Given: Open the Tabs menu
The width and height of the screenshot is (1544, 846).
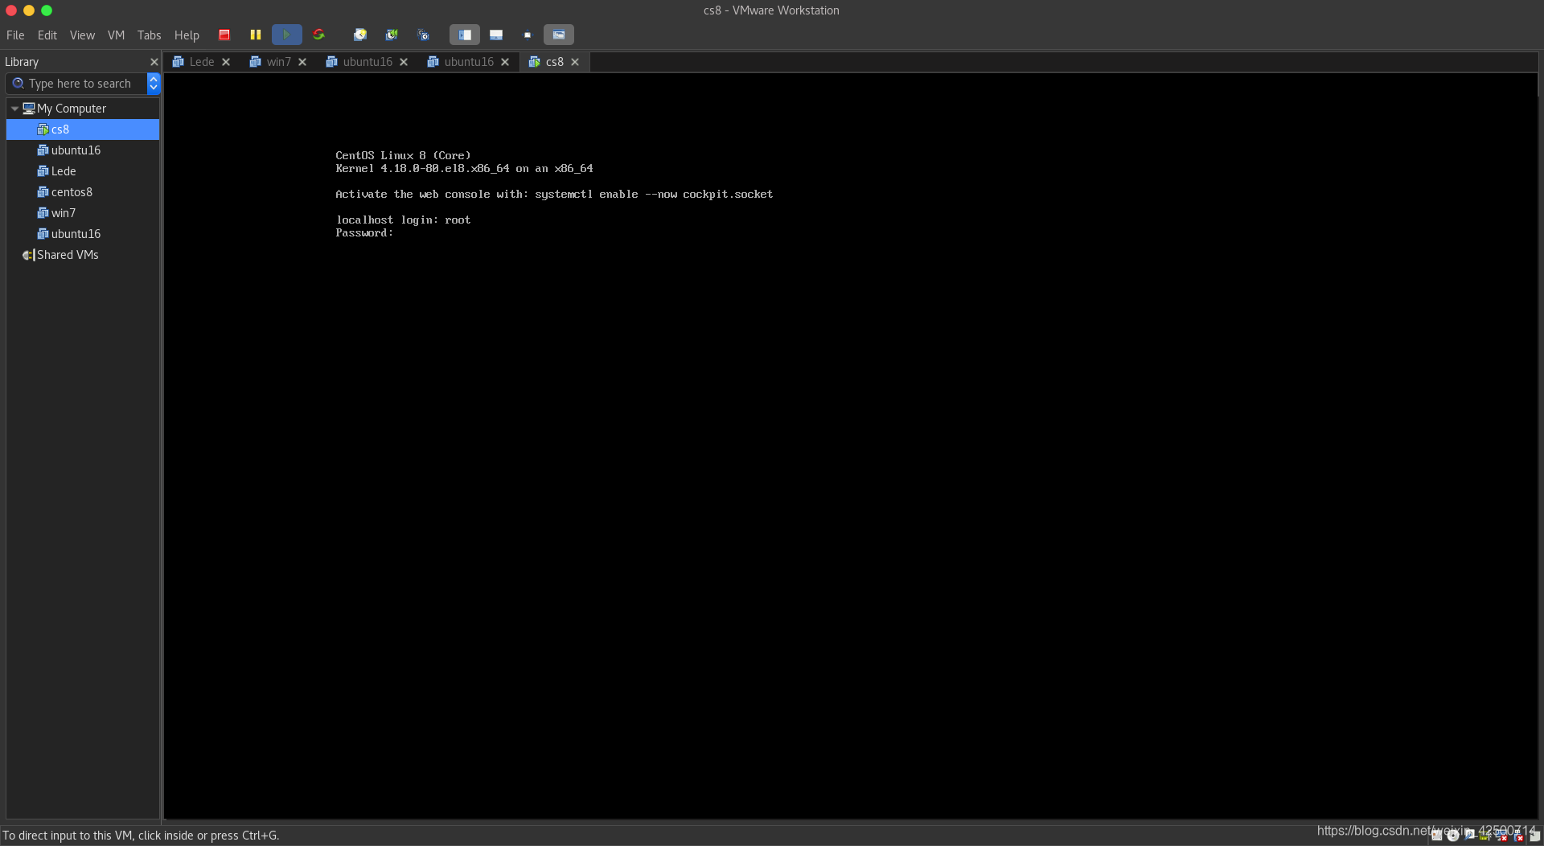Looking at the screenshot, I should tap(149, 35).
